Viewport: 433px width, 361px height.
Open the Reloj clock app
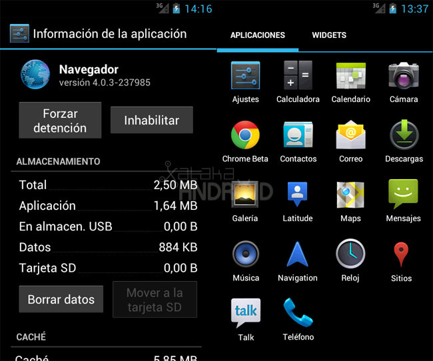click(x=350, y=260)
